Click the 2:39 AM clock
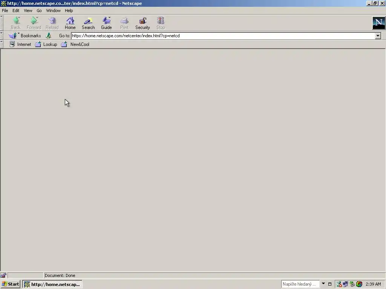This screenshot has width=386, height=289. 373,284
